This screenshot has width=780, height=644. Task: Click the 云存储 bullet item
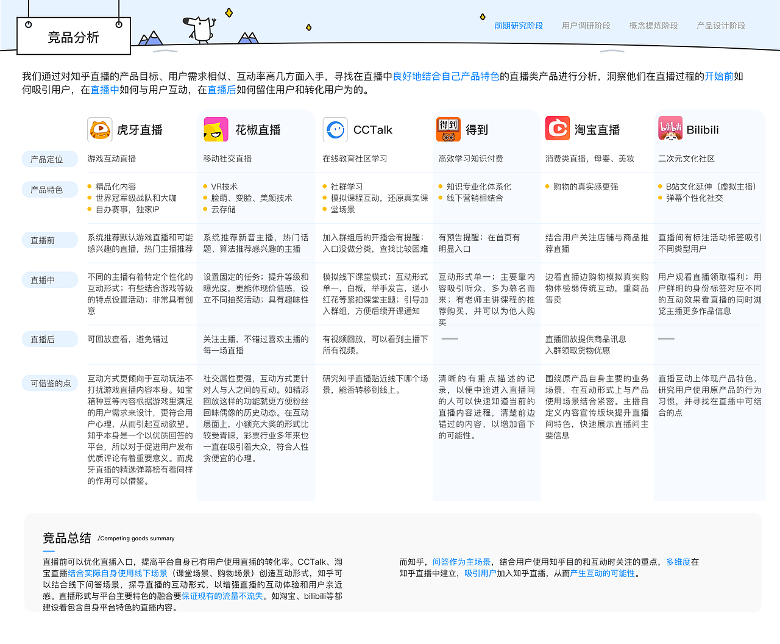pos(223,209)
